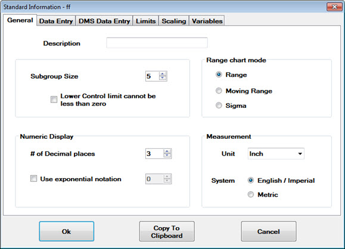Check Use exponential notation
This screenshot has width=345, height=249.
click(33, 178)
